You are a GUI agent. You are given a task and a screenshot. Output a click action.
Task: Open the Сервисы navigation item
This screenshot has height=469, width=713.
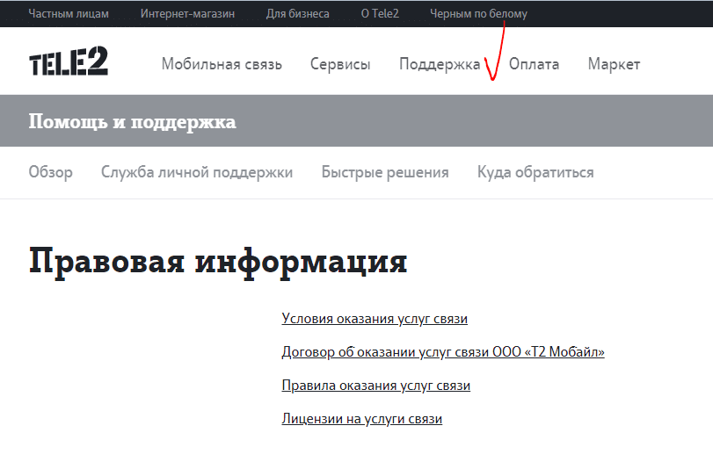[340, 64]
